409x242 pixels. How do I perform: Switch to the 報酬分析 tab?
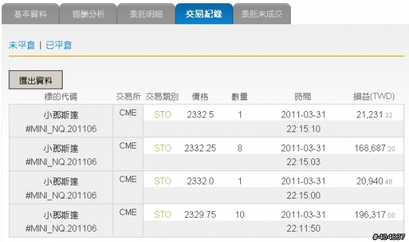click(x=88, y=14)
